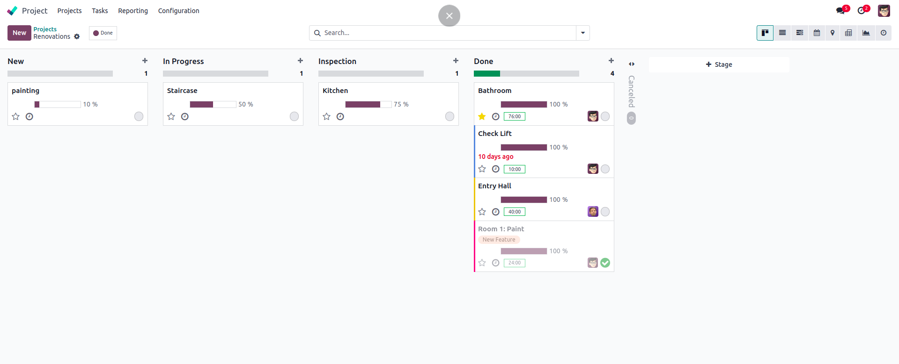899x364 pixels.
Task: Switch to the list view
Action: (x=782, y=33)
